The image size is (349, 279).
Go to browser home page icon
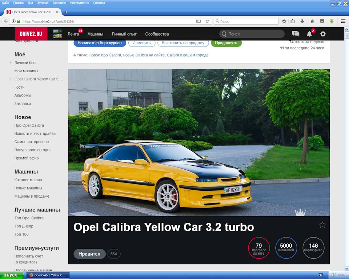click(x=312, y=21)
